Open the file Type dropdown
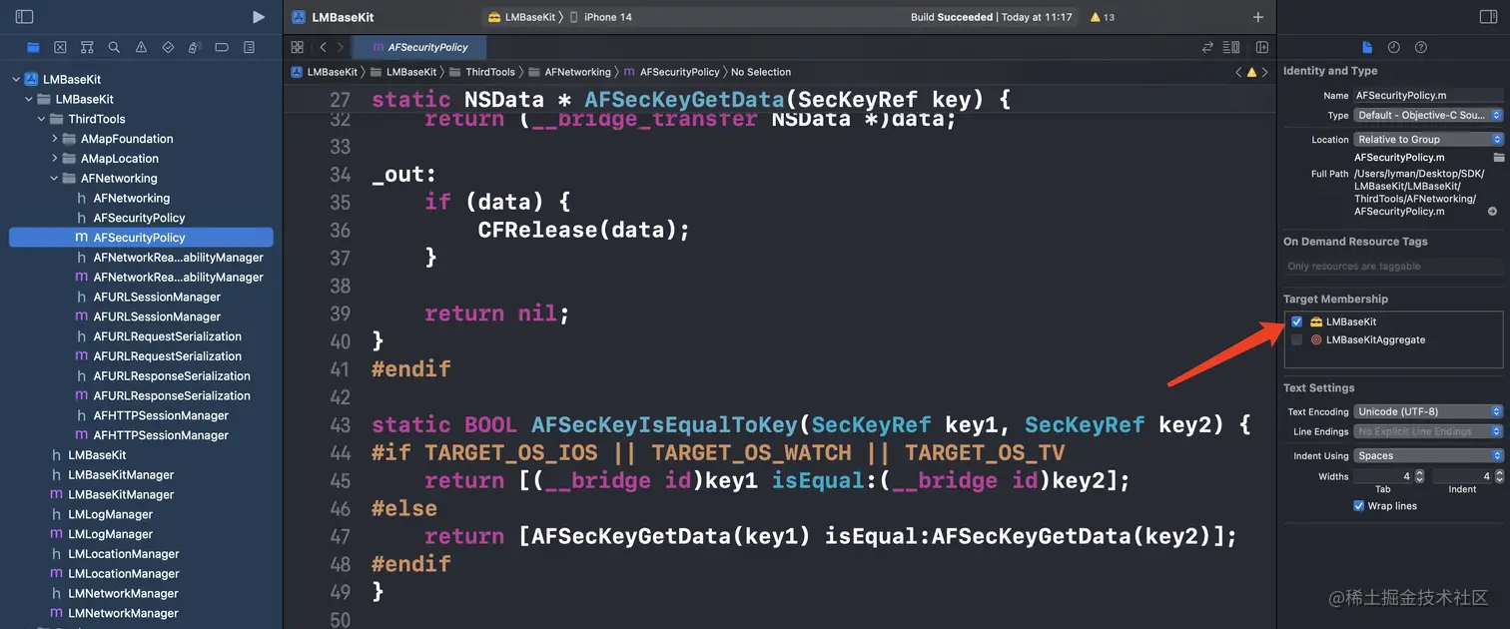This screenshot has height=629, width=1510. pos(1428,115)
